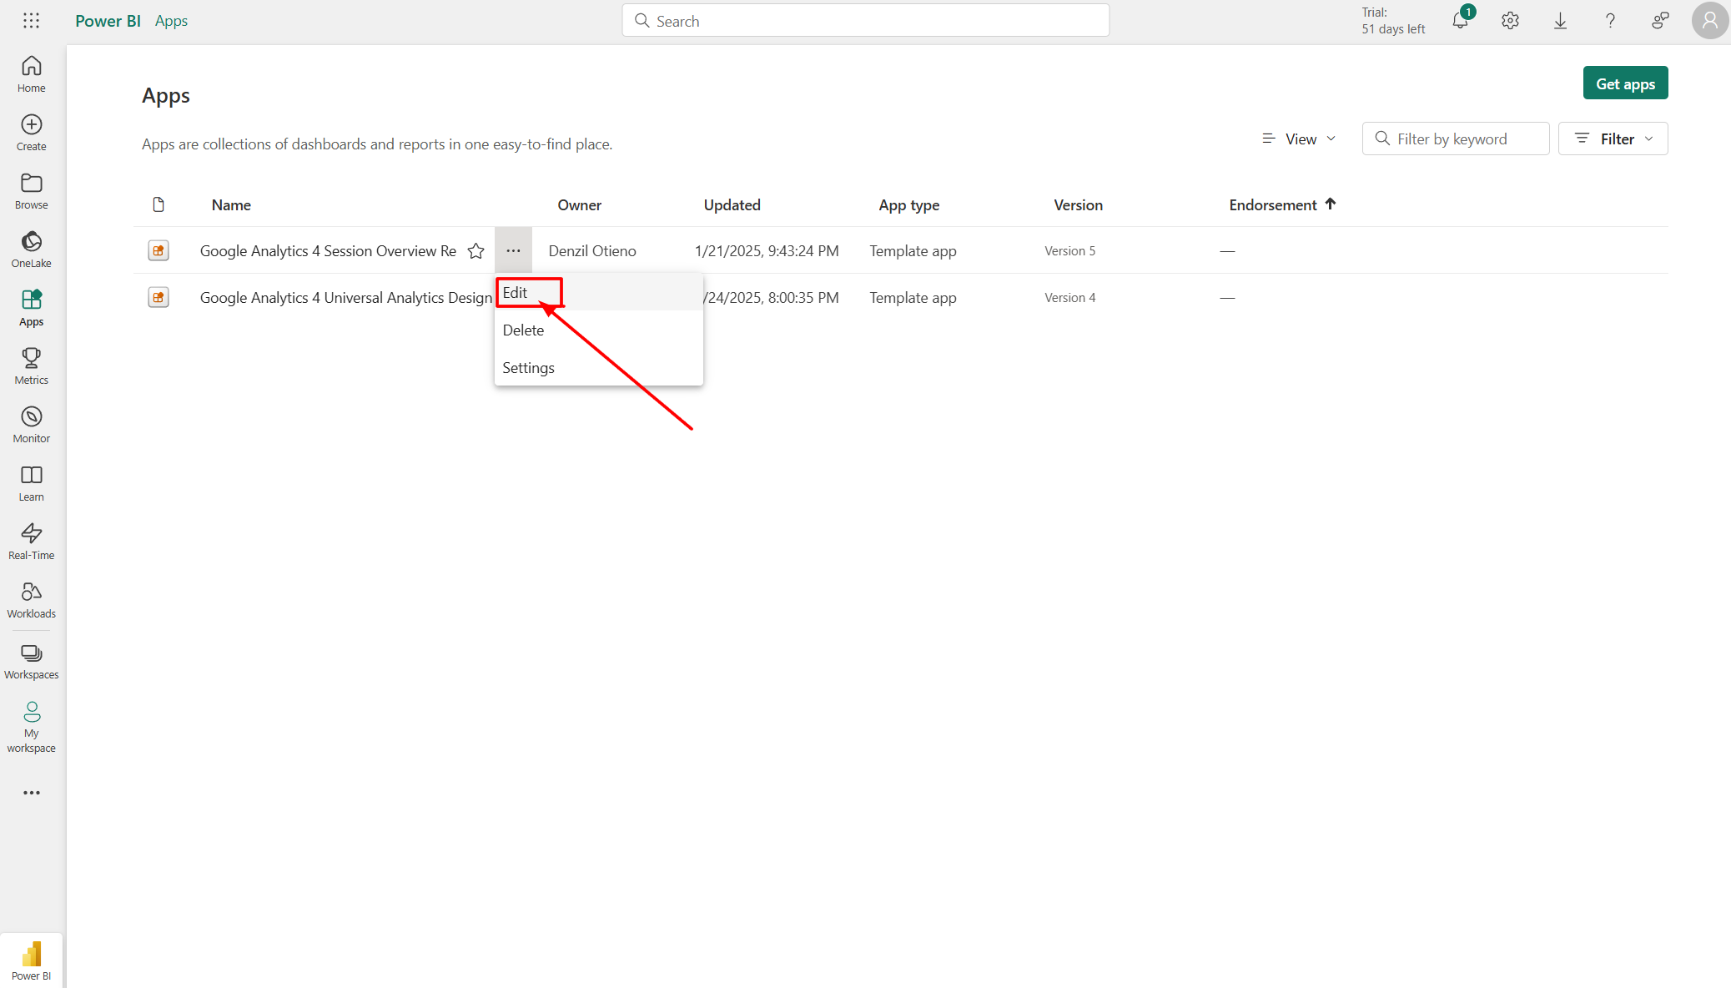Click the top Search box

[865, 21]
